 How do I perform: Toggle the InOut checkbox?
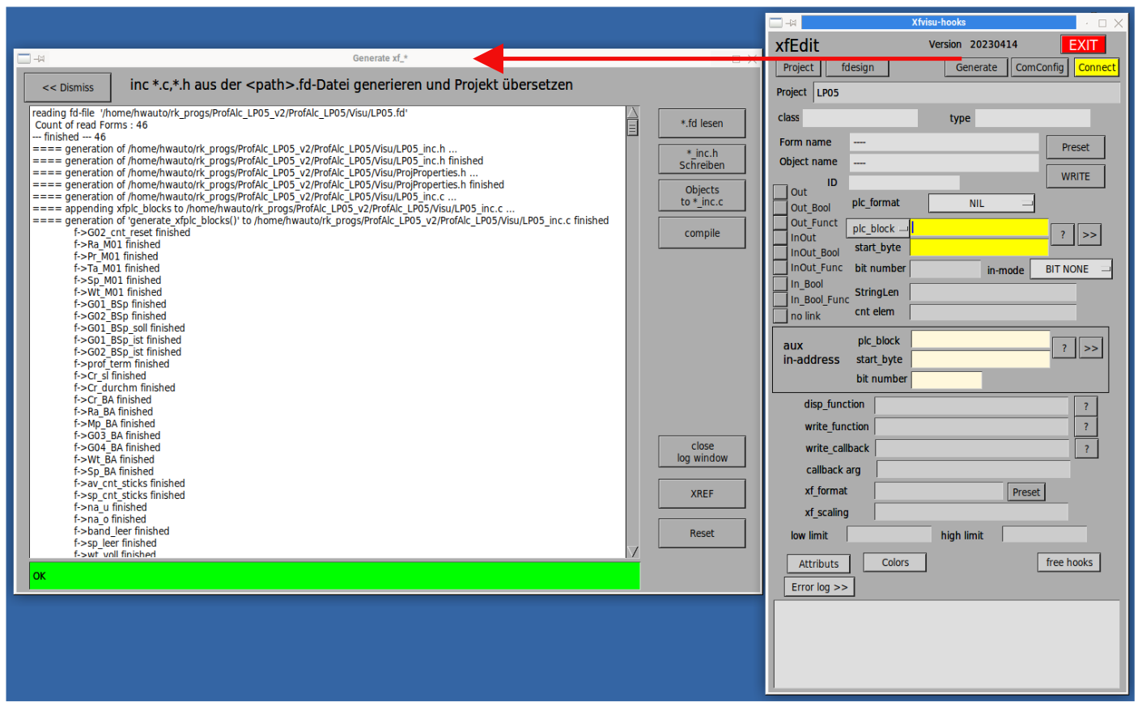(780, 238)
